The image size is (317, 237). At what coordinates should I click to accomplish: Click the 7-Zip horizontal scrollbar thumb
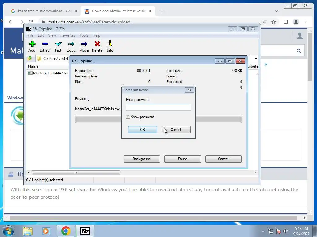click(x=76, y=173)
